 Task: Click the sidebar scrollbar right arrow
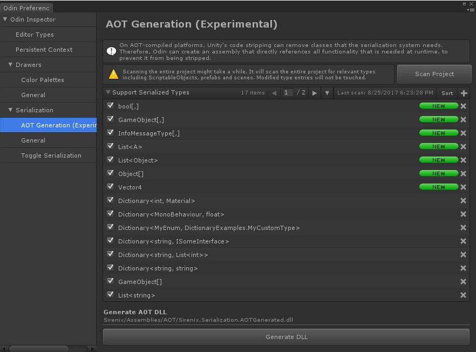93,349
